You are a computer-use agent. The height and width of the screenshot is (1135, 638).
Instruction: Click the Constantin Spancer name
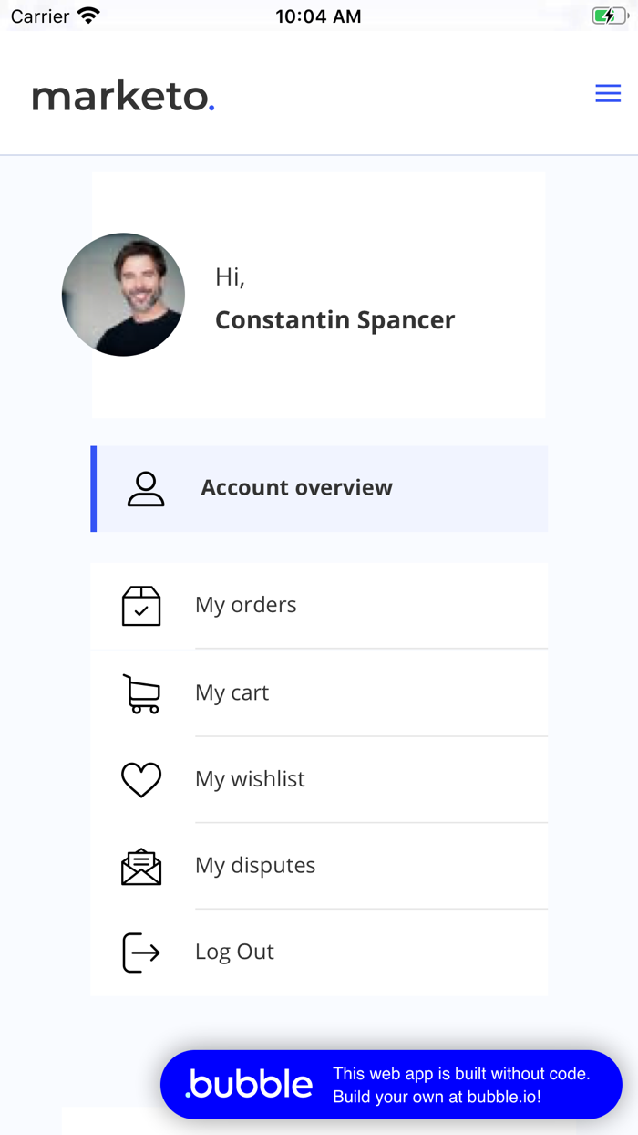pos(334,320)
